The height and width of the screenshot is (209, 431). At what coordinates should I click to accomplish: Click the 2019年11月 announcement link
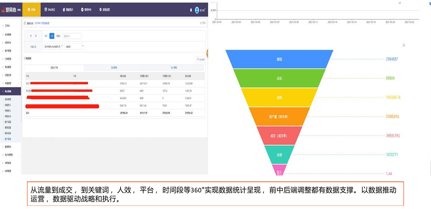(x=44, y=23)
